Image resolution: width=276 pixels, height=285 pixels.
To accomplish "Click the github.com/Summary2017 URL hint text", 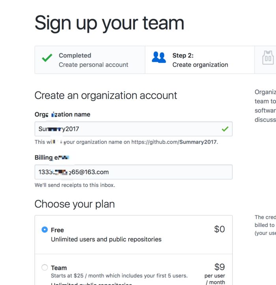I will click(x=174, y=142).
